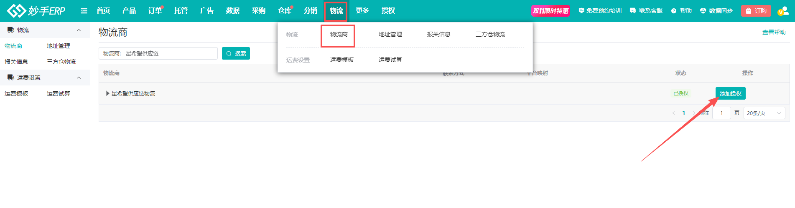Click the 添加授权 button
Image resolution: width=795 pixels, height=208 pixels.
coord(730,93)
